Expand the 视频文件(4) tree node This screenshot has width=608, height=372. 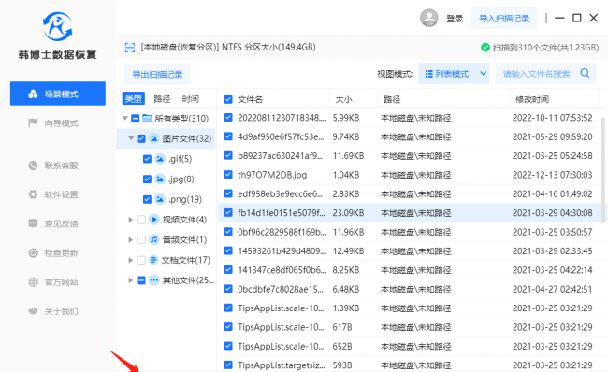pos(131,220)
